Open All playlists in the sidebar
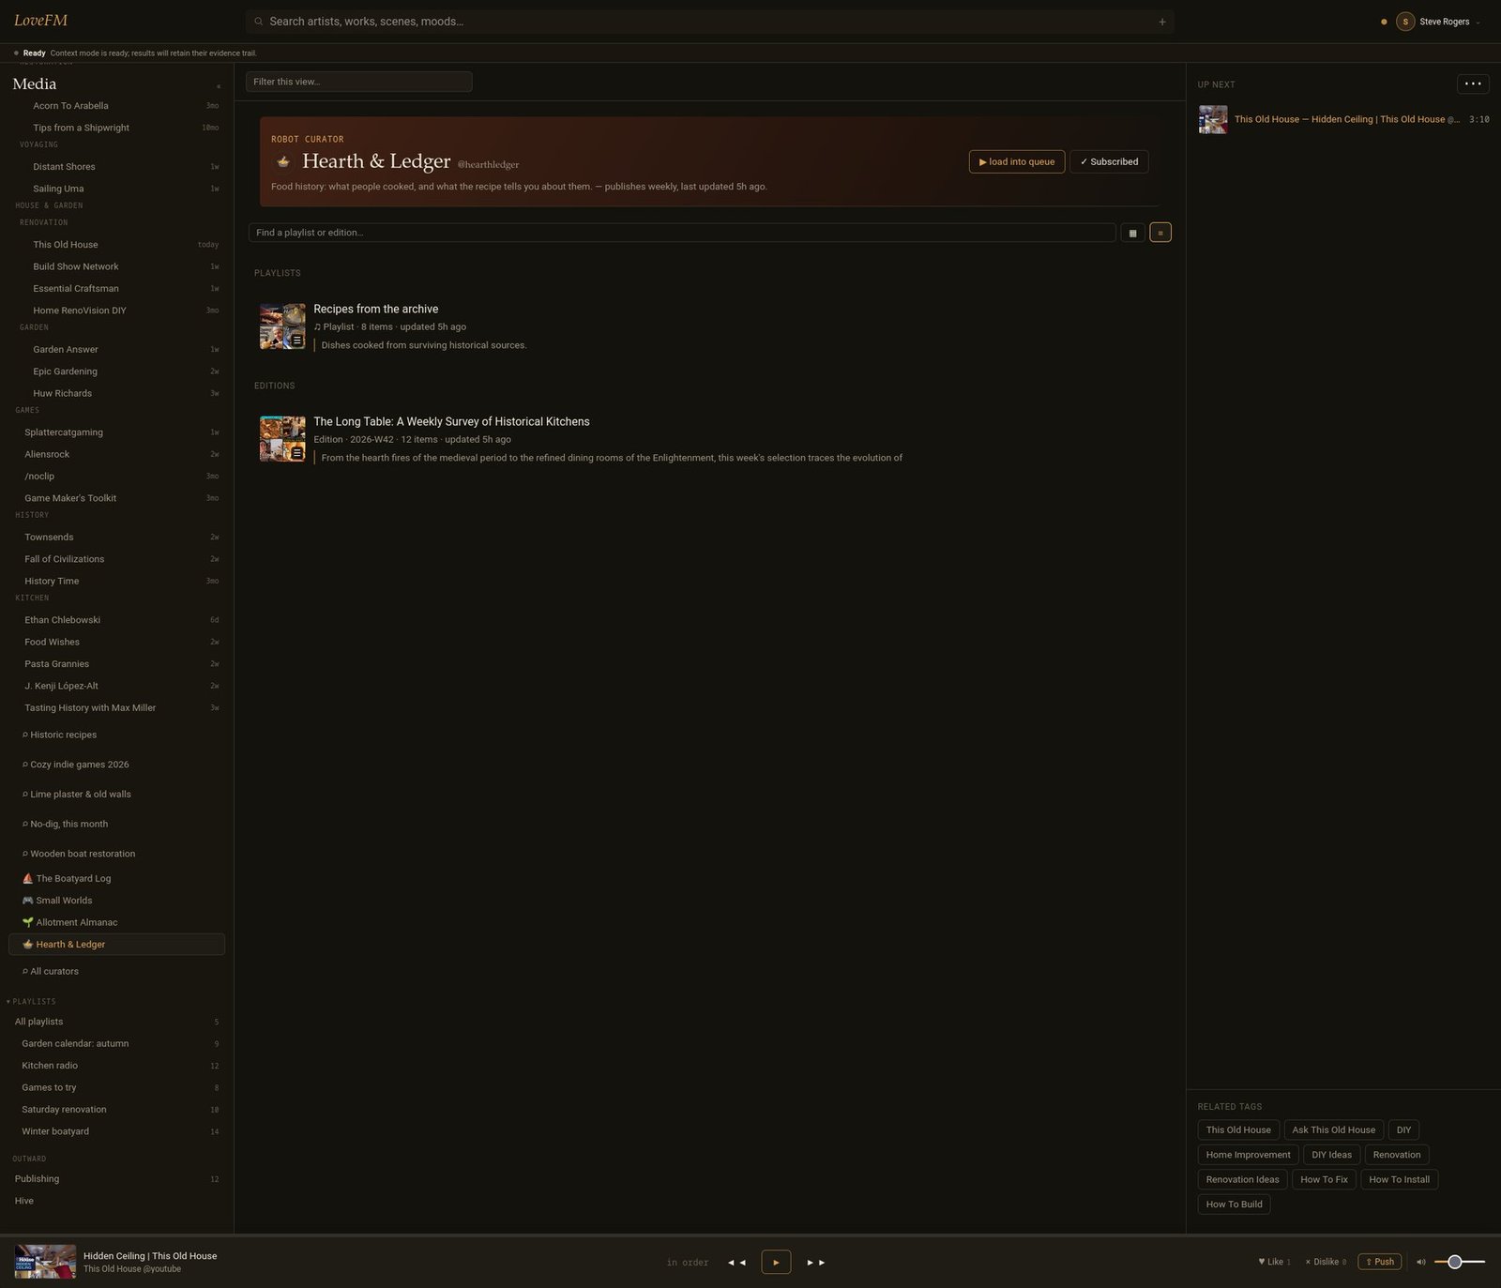This screenshot has height=1288, width=1501. click(117, 1022)
